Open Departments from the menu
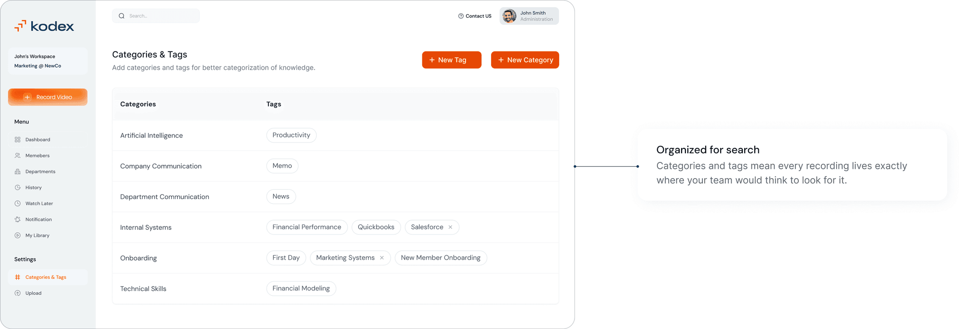The height and width of the screenshot is (329, 964). (x=48, y=171)
